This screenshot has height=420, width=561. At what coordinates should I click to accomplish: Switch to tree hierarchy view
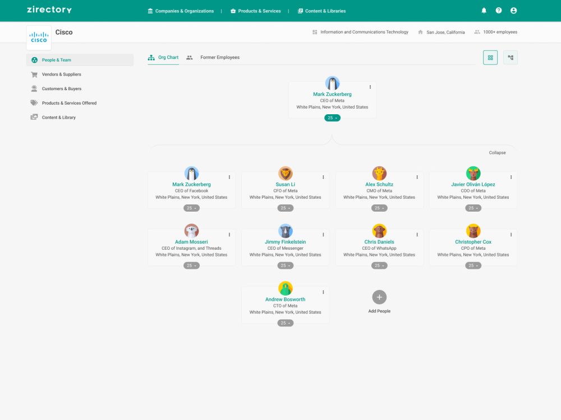tap(511, 58)
